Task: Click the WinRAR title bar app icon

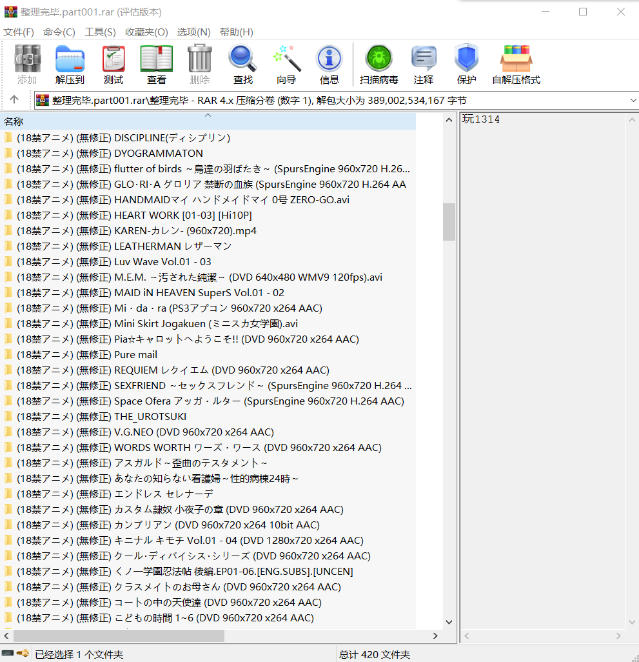Action: [10, 12]
